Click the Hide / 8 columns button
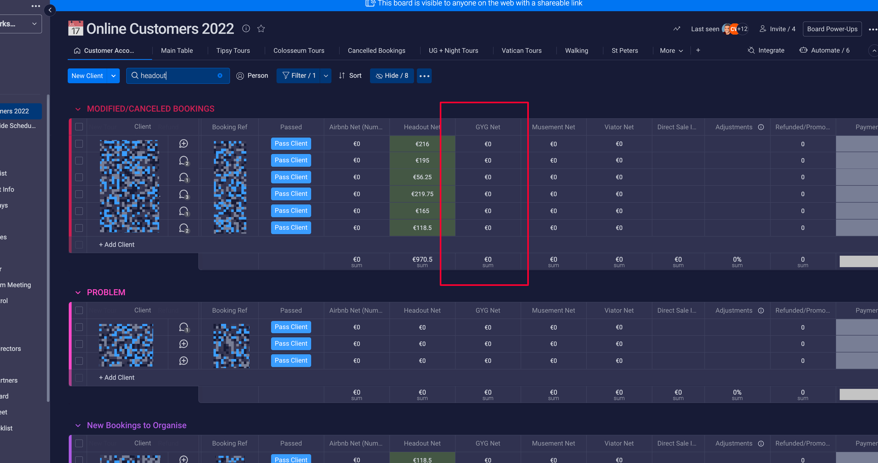 [392, 76]
